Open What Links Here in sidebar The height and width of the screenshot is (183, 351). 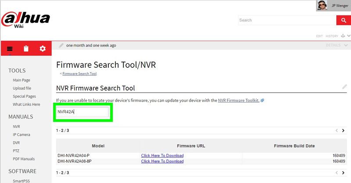pyautogui.click(x=26, y=104)
